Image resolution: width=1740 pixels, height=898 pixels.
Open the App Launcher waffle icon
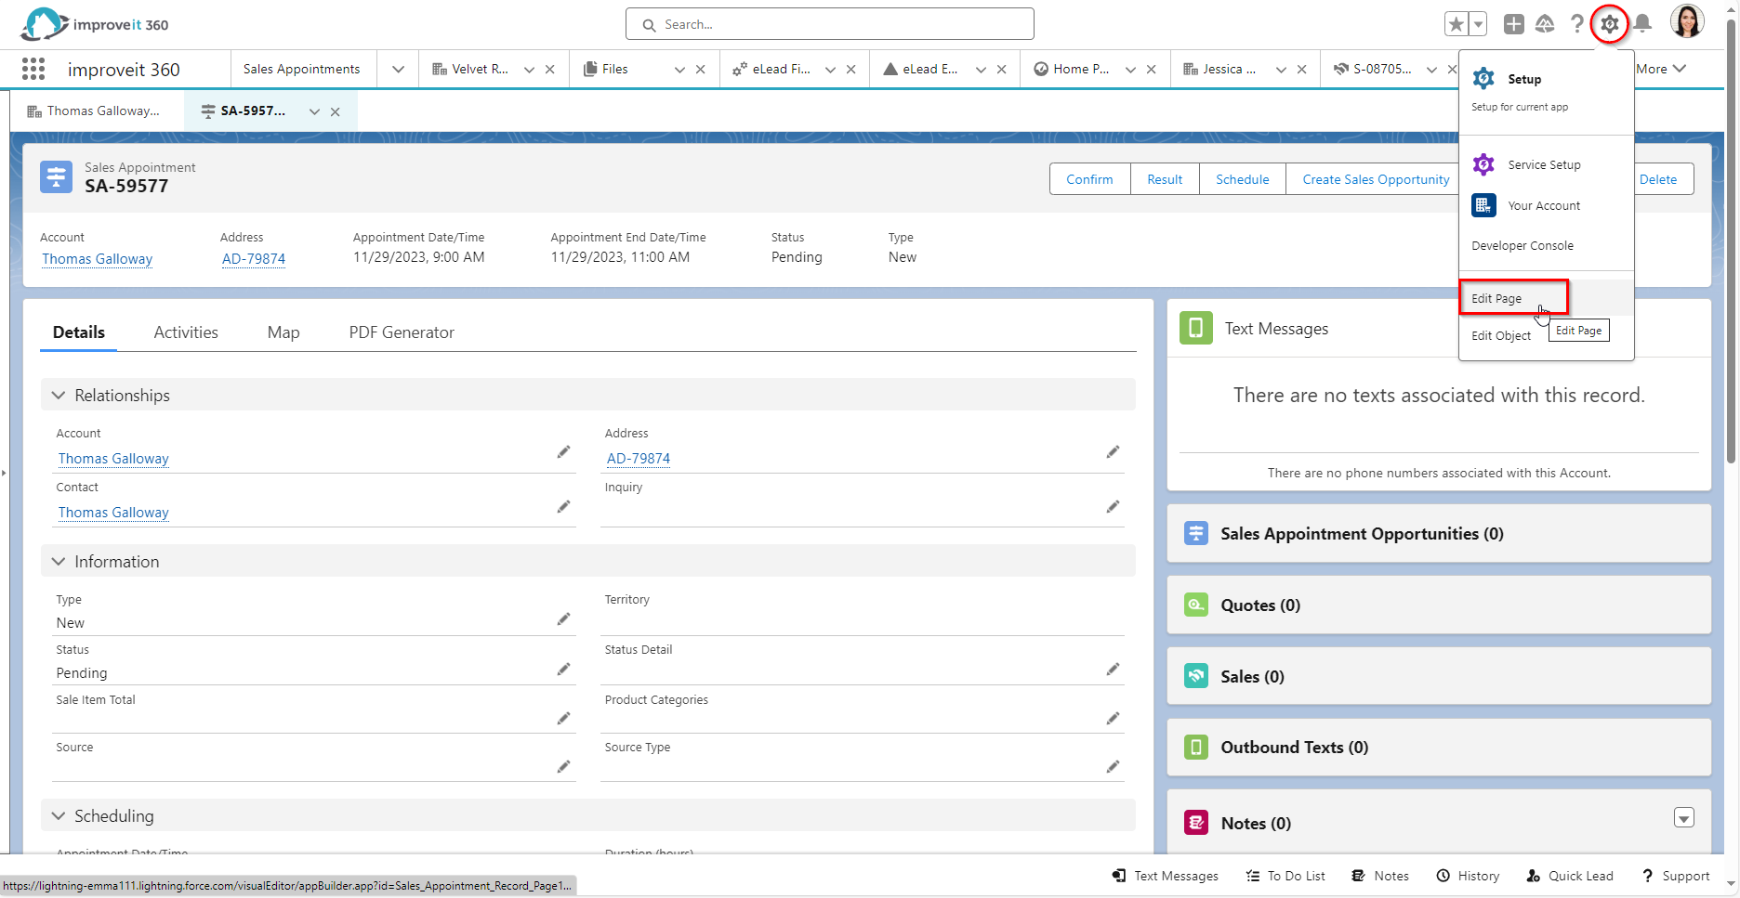(33, 69)
